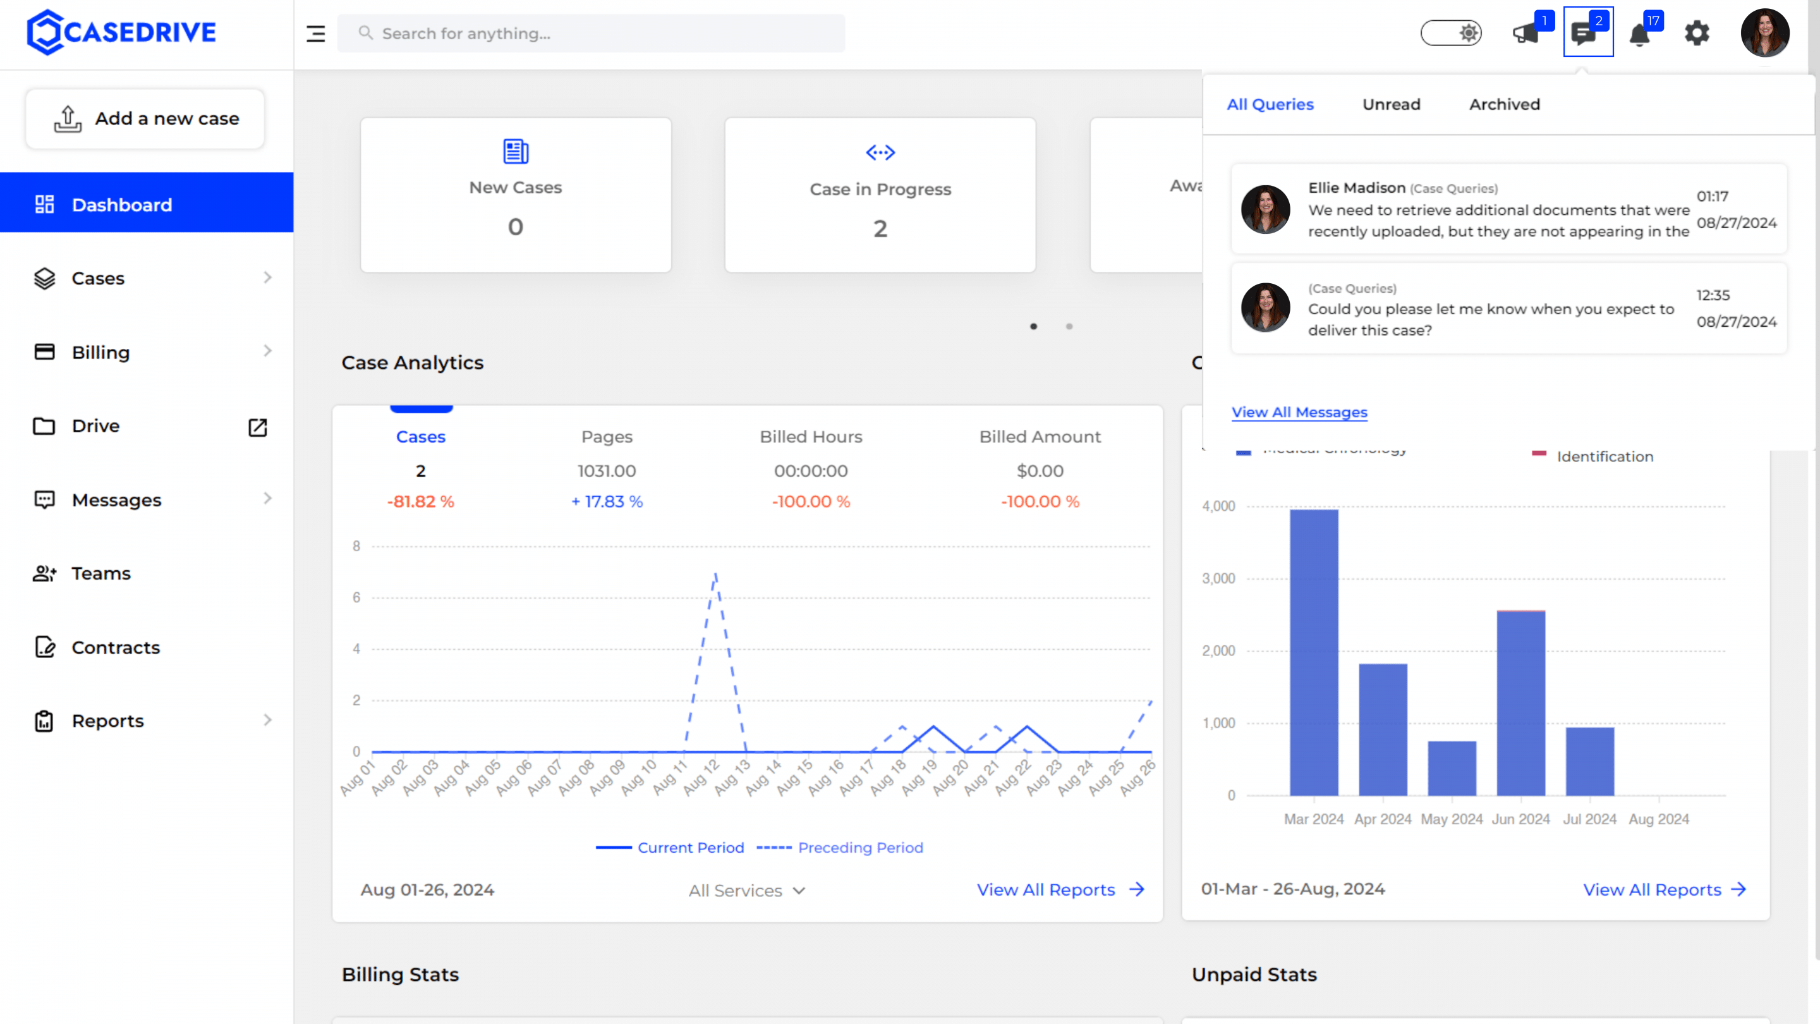1820x1024 pixels.
Task: Toggle the hamburger sidebar menu icon
Action: tap(316, 34)
